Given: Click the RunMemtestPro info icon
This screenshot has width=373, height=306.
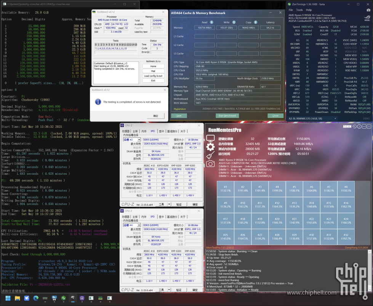Looking at the screenshot, I should (359, 127).
